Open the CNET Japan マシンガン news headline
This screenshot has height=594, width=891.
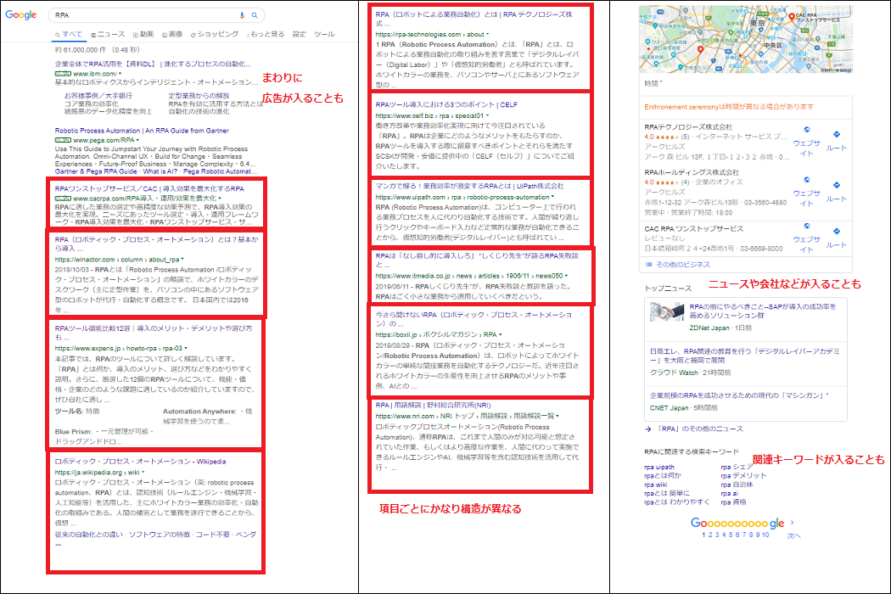point(739,395)
